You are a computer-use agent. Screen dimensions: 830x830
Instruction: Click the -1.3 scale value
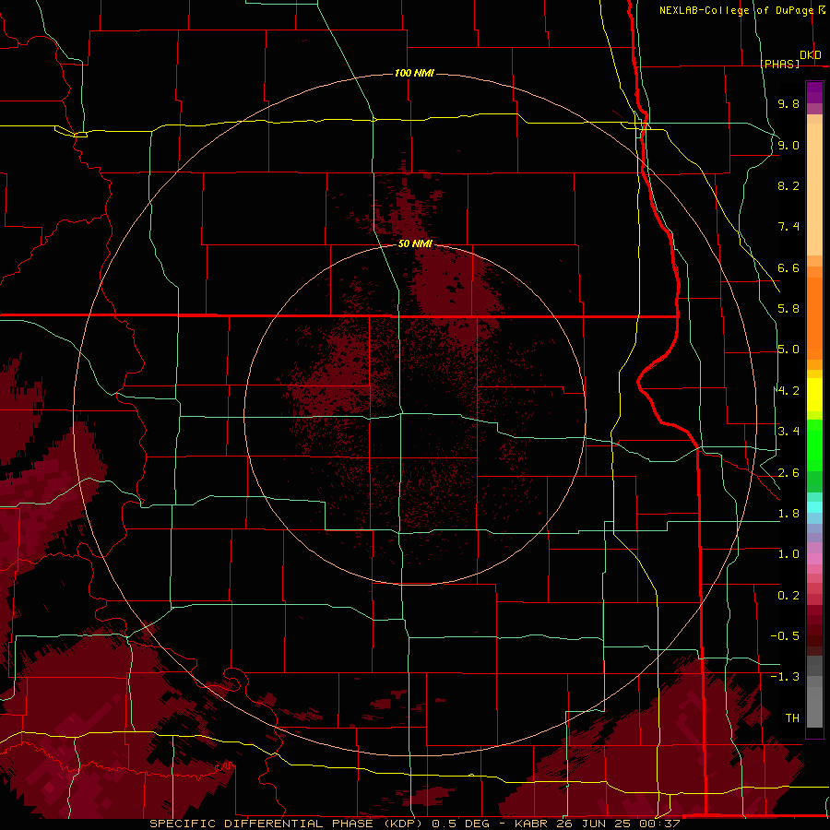tap(785, 677)
